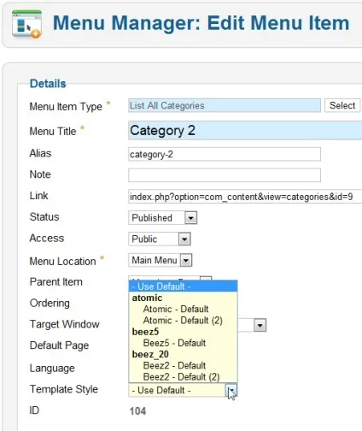Click the Link field showing index.php

pos(245,197)
